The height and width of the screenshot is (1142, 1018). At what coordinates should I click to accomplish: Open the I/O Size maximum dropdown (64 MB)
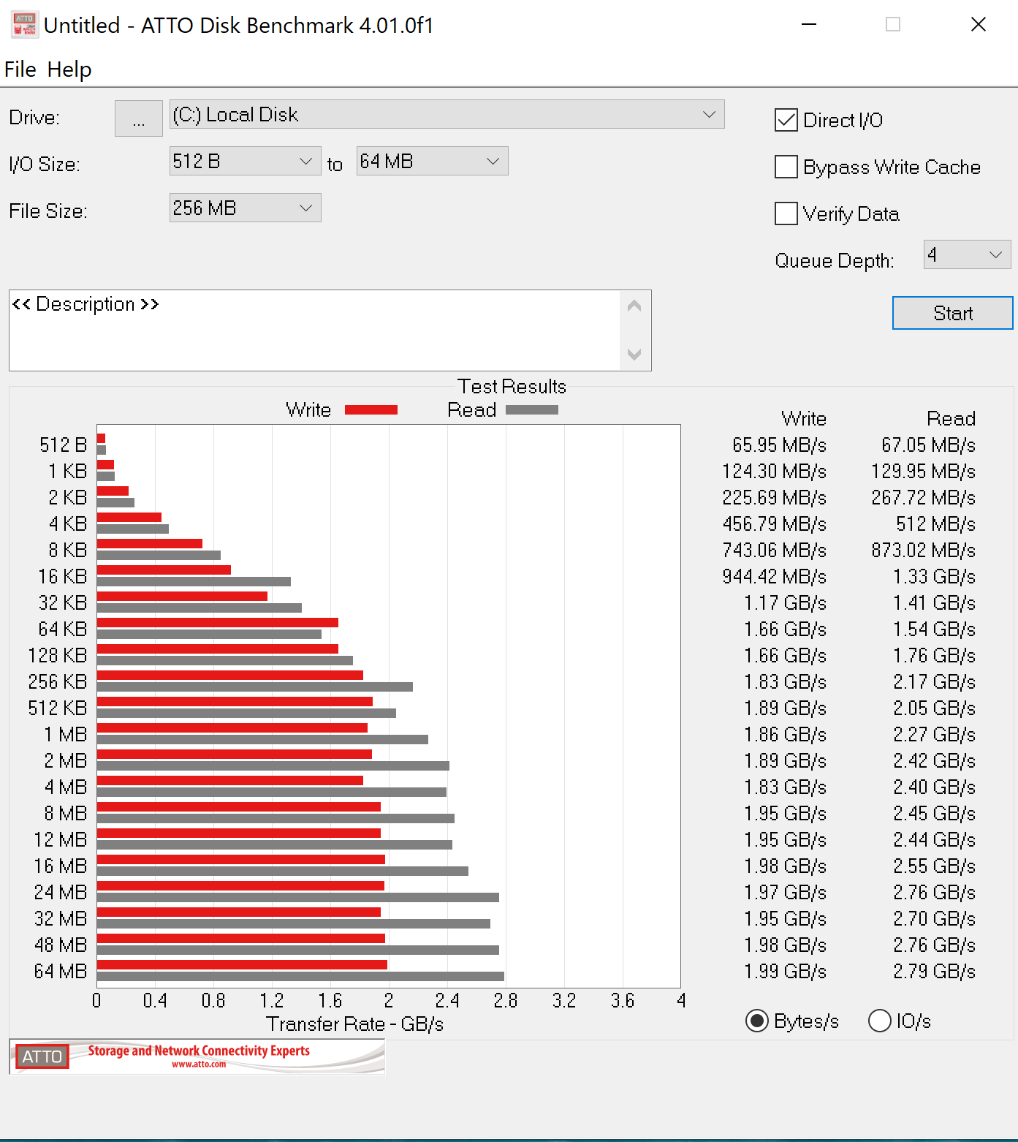(x=433, y=161)
